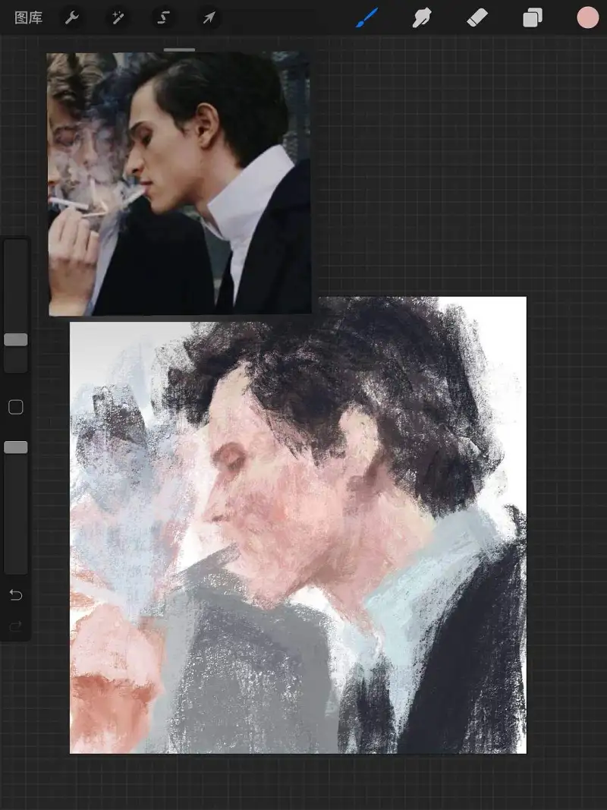Undo the last stroke with the undo arrow
607x810 pixels.
click(x=16, y=595)
